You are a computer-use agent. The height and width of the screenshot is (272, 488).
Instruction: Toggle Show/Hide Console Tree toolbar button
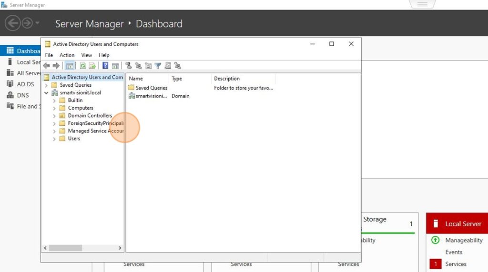70,66
